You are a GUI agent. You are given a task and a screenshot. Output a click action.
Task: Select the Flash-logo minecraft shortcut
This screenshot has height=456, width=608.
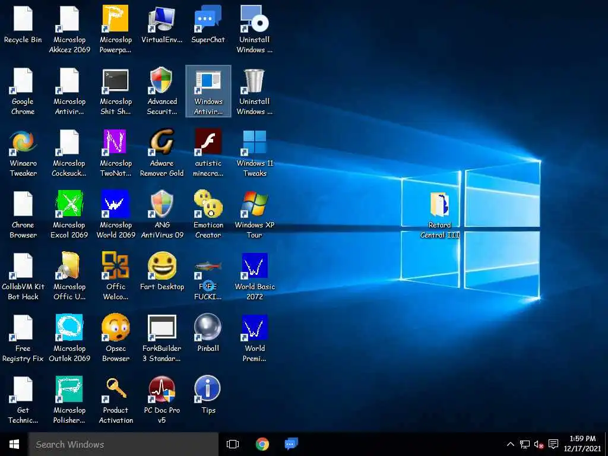tap(208, 142)
